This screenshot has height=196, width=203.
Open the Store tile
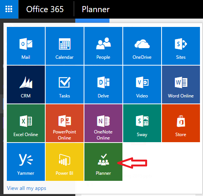tap(181, 123)
